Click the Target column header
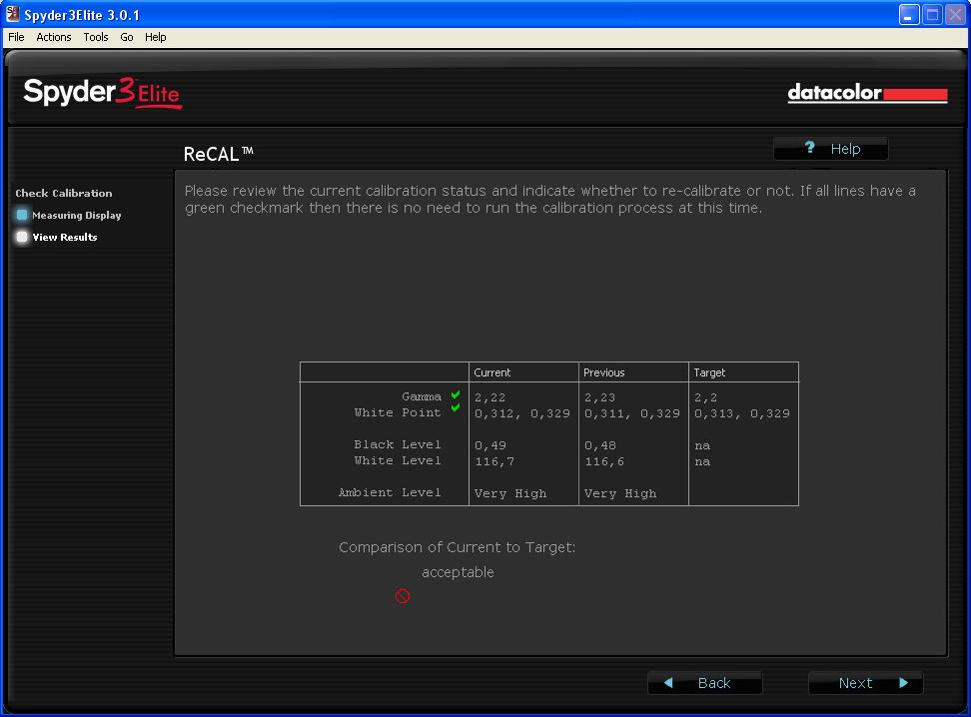The height and width of the screenshot is (717, 971). (709, 372)
